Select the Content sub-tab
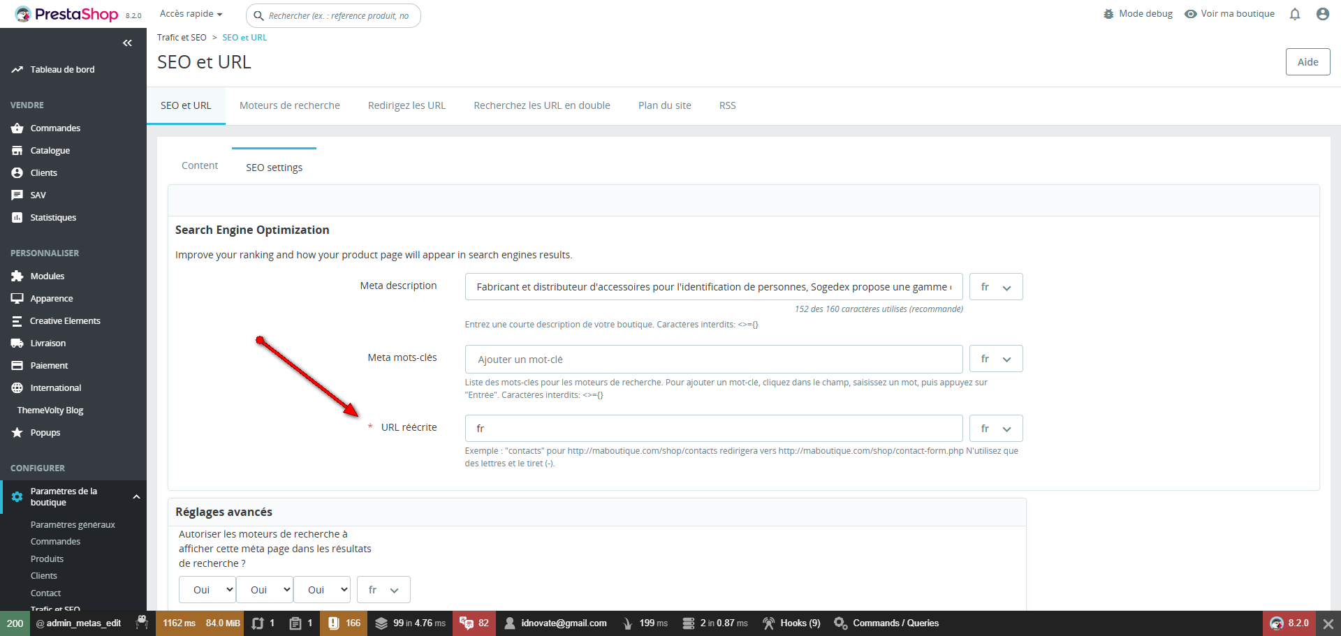The image size is (1341, 636). point(200,165)
